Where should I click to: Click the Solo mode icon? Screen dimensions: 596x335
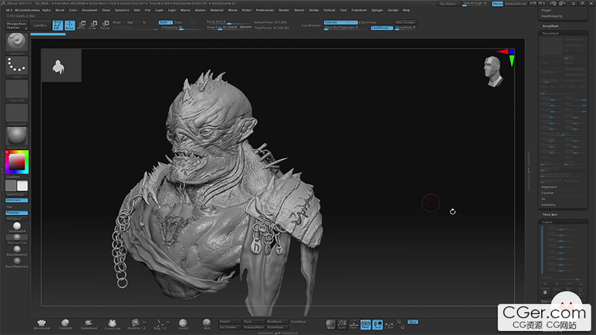click(331, 324)
